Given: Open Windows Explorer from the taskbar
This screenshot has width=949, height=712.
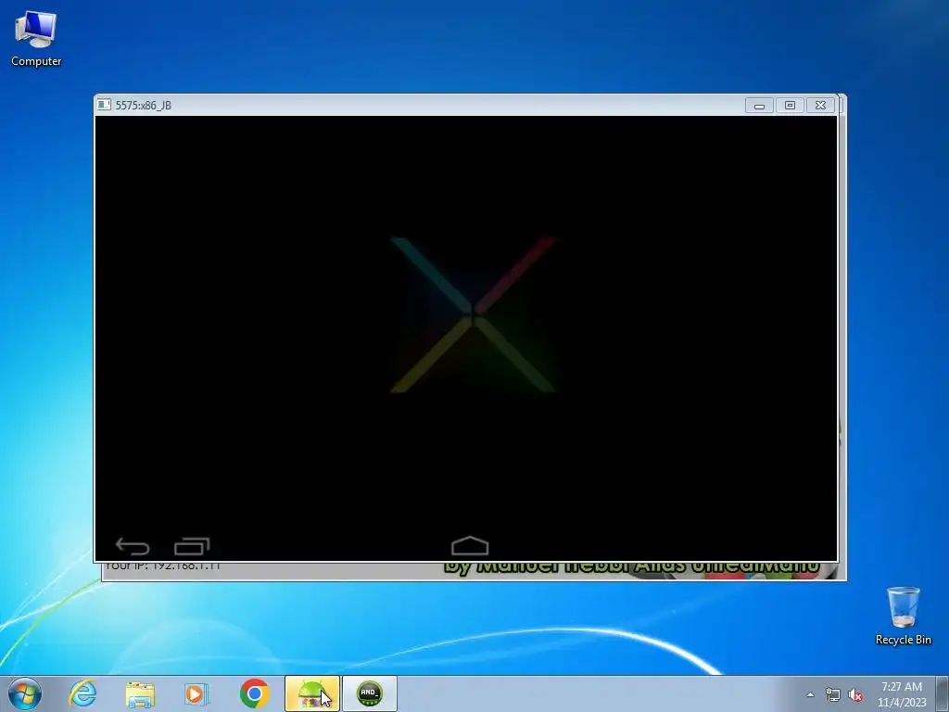Looking at the screenshot, I should click(x=140, y=693).
